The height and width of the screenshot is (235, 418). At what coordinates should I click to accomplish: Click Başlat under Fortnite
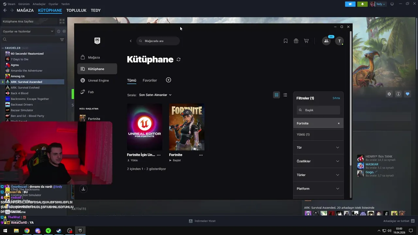[x=175, y=161]
